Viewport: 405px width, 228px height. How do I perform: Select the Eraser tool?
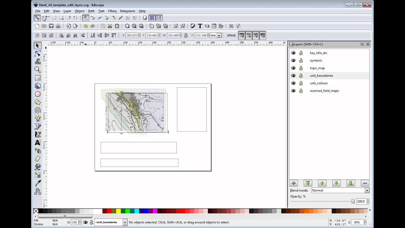point(38,159)
